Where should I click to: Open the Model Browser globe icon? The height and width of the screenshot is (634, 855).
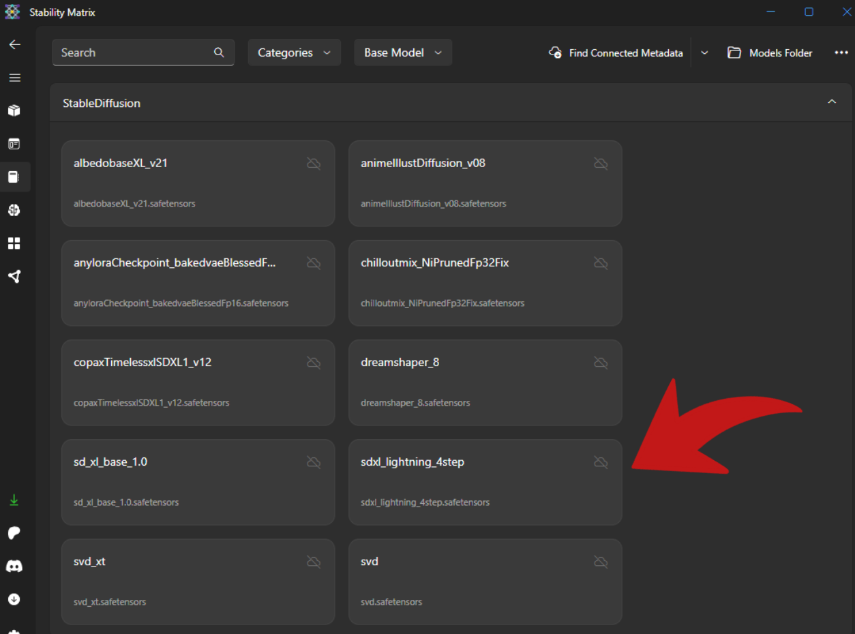pos(14,210)
